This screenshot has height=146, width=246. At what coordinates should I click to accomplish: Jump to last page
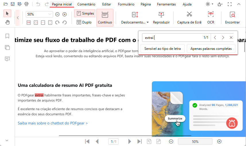[140, 141]
